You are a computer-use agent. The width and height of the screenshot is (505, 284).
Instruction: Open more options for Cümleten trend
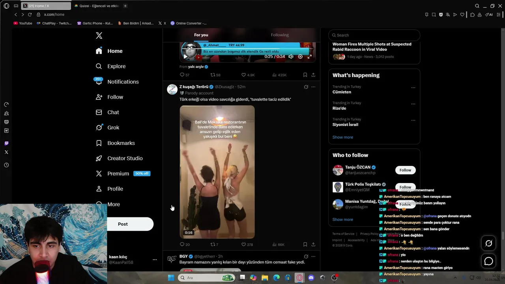point(413,88)
